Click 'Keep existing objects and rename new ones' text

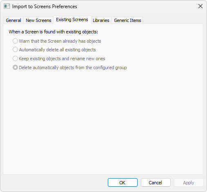(62, 59)
